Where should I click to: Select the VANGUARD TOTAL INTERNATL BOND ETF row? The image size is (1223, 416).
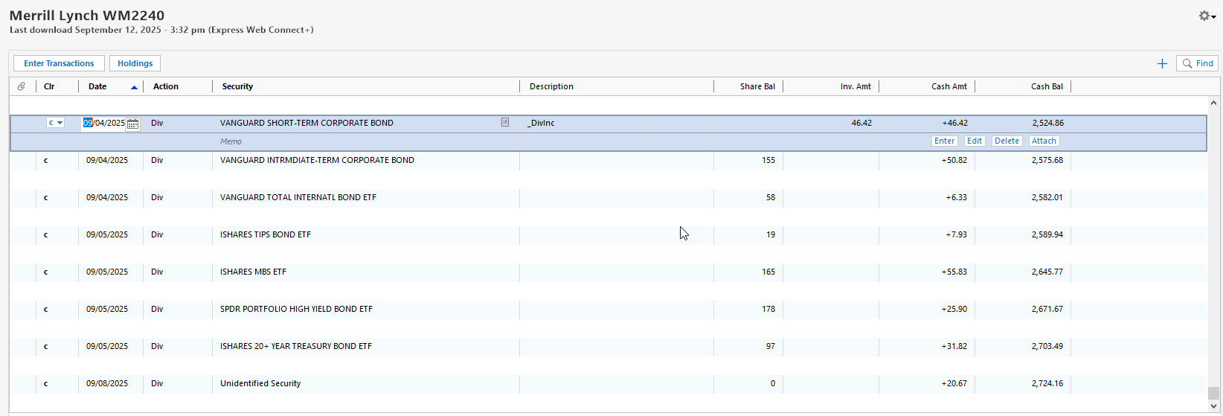click(609, 197)
